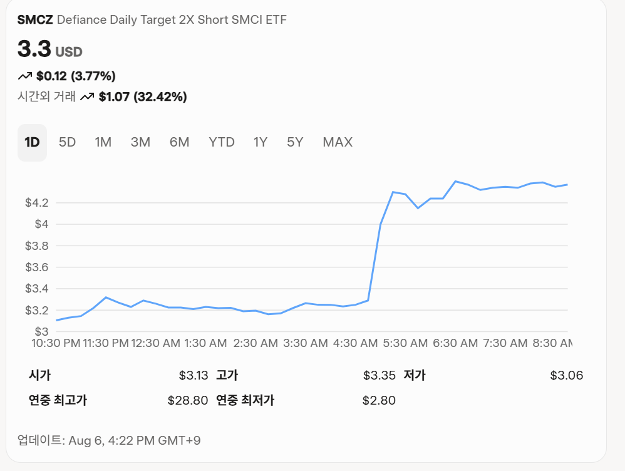625x471 pixels.
Task: Click the $0.12 (3.77%) change value
Action: (x=76, y=76)
